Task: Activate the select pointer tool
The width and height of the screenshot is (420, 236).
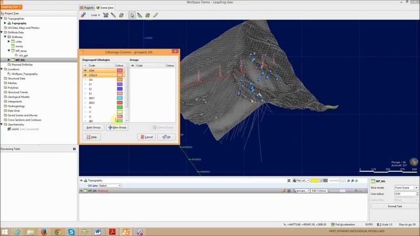Action: pyautogui.click(x=132, y=15)
